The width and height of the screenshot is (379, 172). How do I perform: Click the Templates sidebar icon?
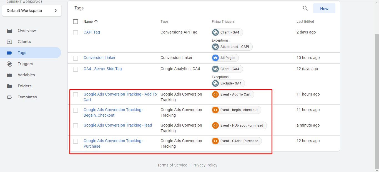tap(9, 97)
